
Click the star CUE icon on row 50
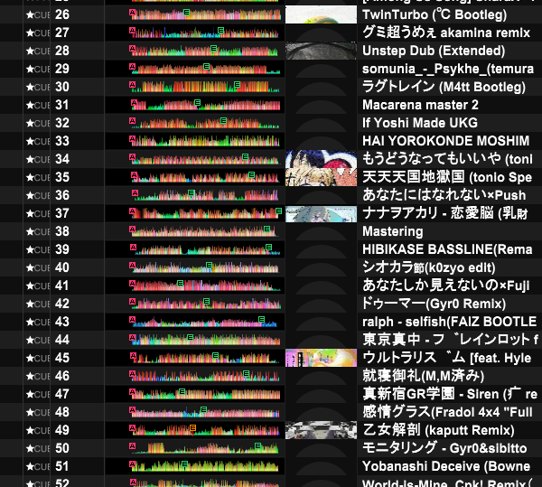38,448
